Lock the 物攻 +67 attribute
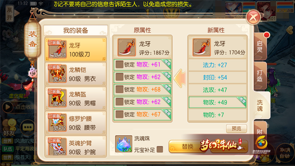The width and height of the screenshot is (295, 166). click(x=119, y=114)
